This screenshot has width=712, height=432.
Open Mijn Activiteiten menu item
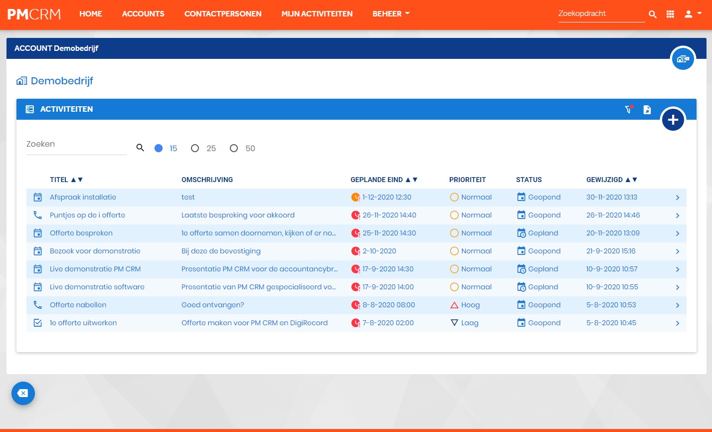[317, 14]
